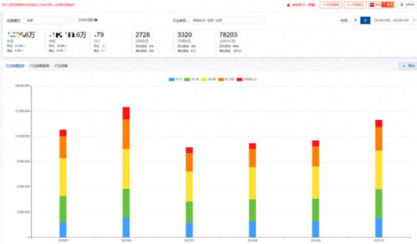Image resolution: width=417 pixels, height=244 pixels.
Task: Click the 2728 brand count value
Action: pos(142,35)
